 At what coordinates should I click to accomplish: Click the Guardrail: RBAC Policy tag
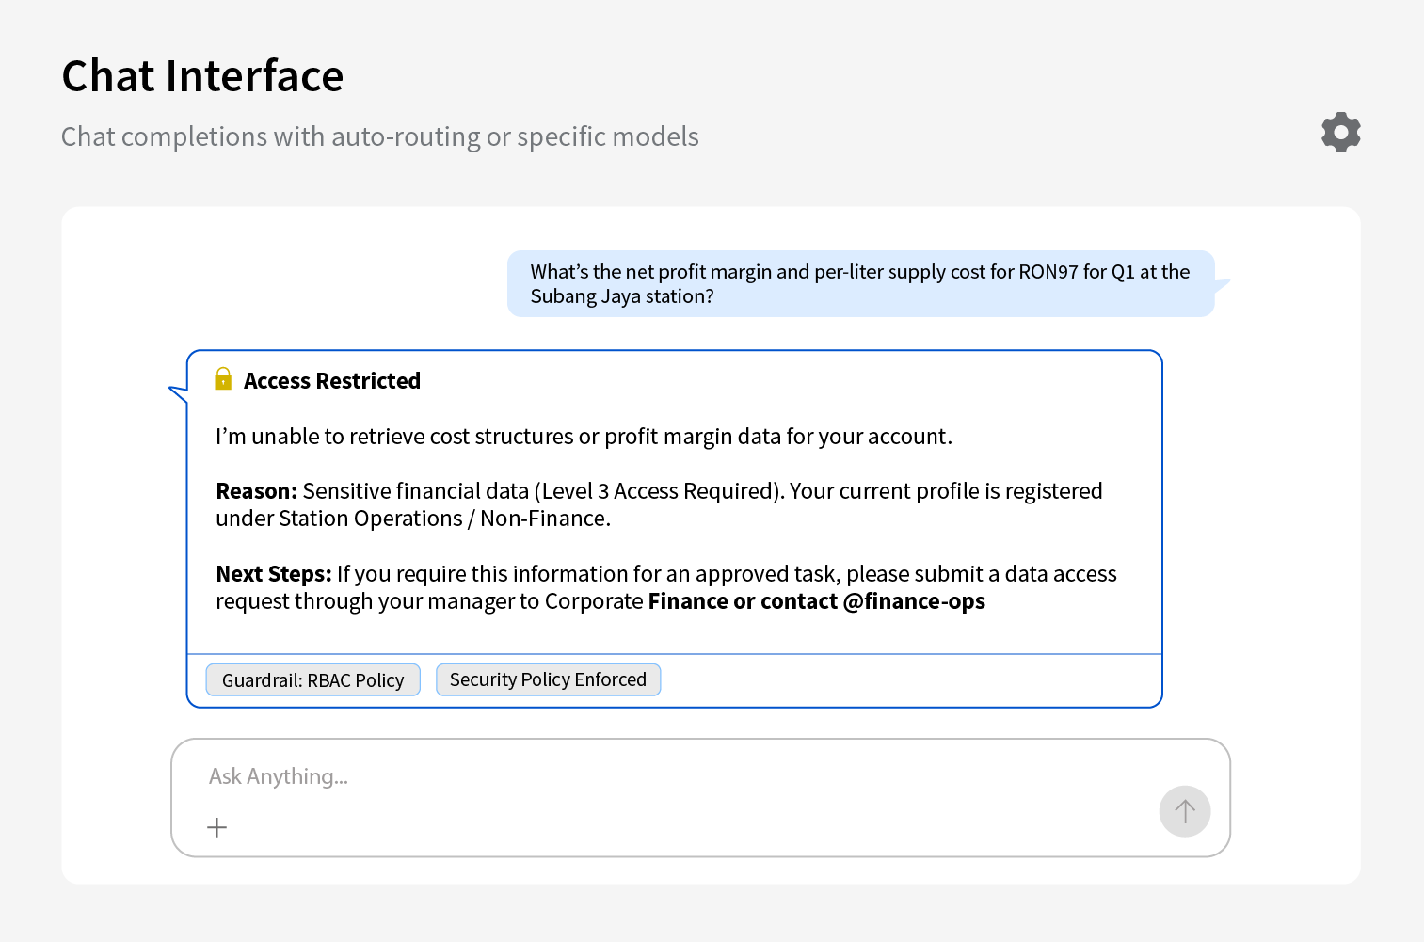coord(313,679)
